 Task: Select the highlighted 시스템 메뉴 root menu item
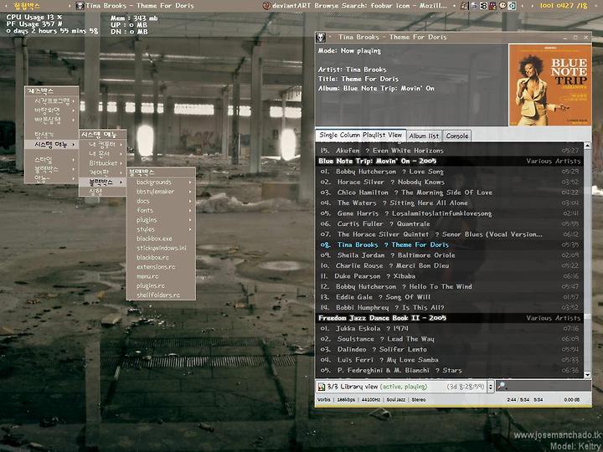(x=52, y=145)
